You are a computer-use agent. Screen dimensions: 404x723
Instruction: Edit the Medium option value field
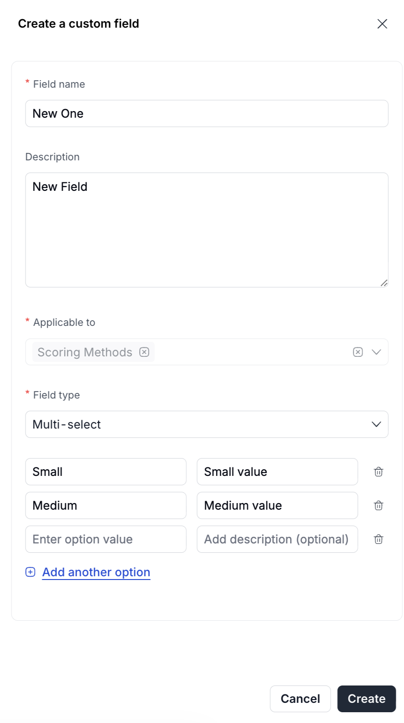pyautogui.click(x=106, y=505)
